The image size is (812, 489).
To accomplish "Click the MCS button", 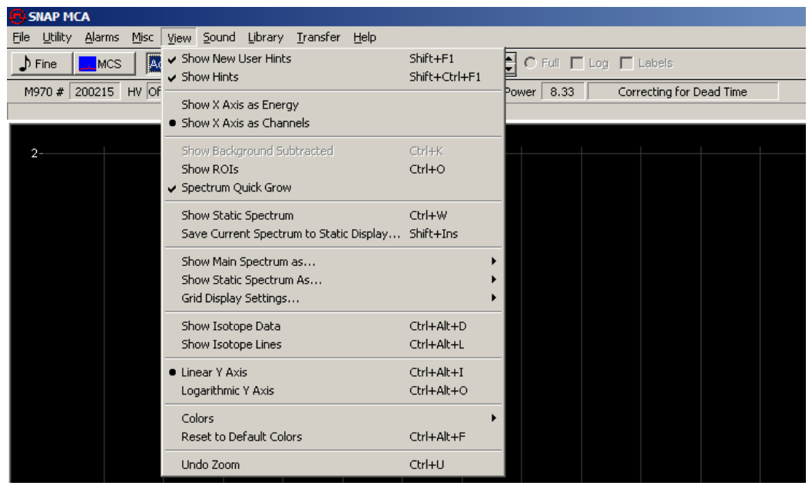I will 104,64.
